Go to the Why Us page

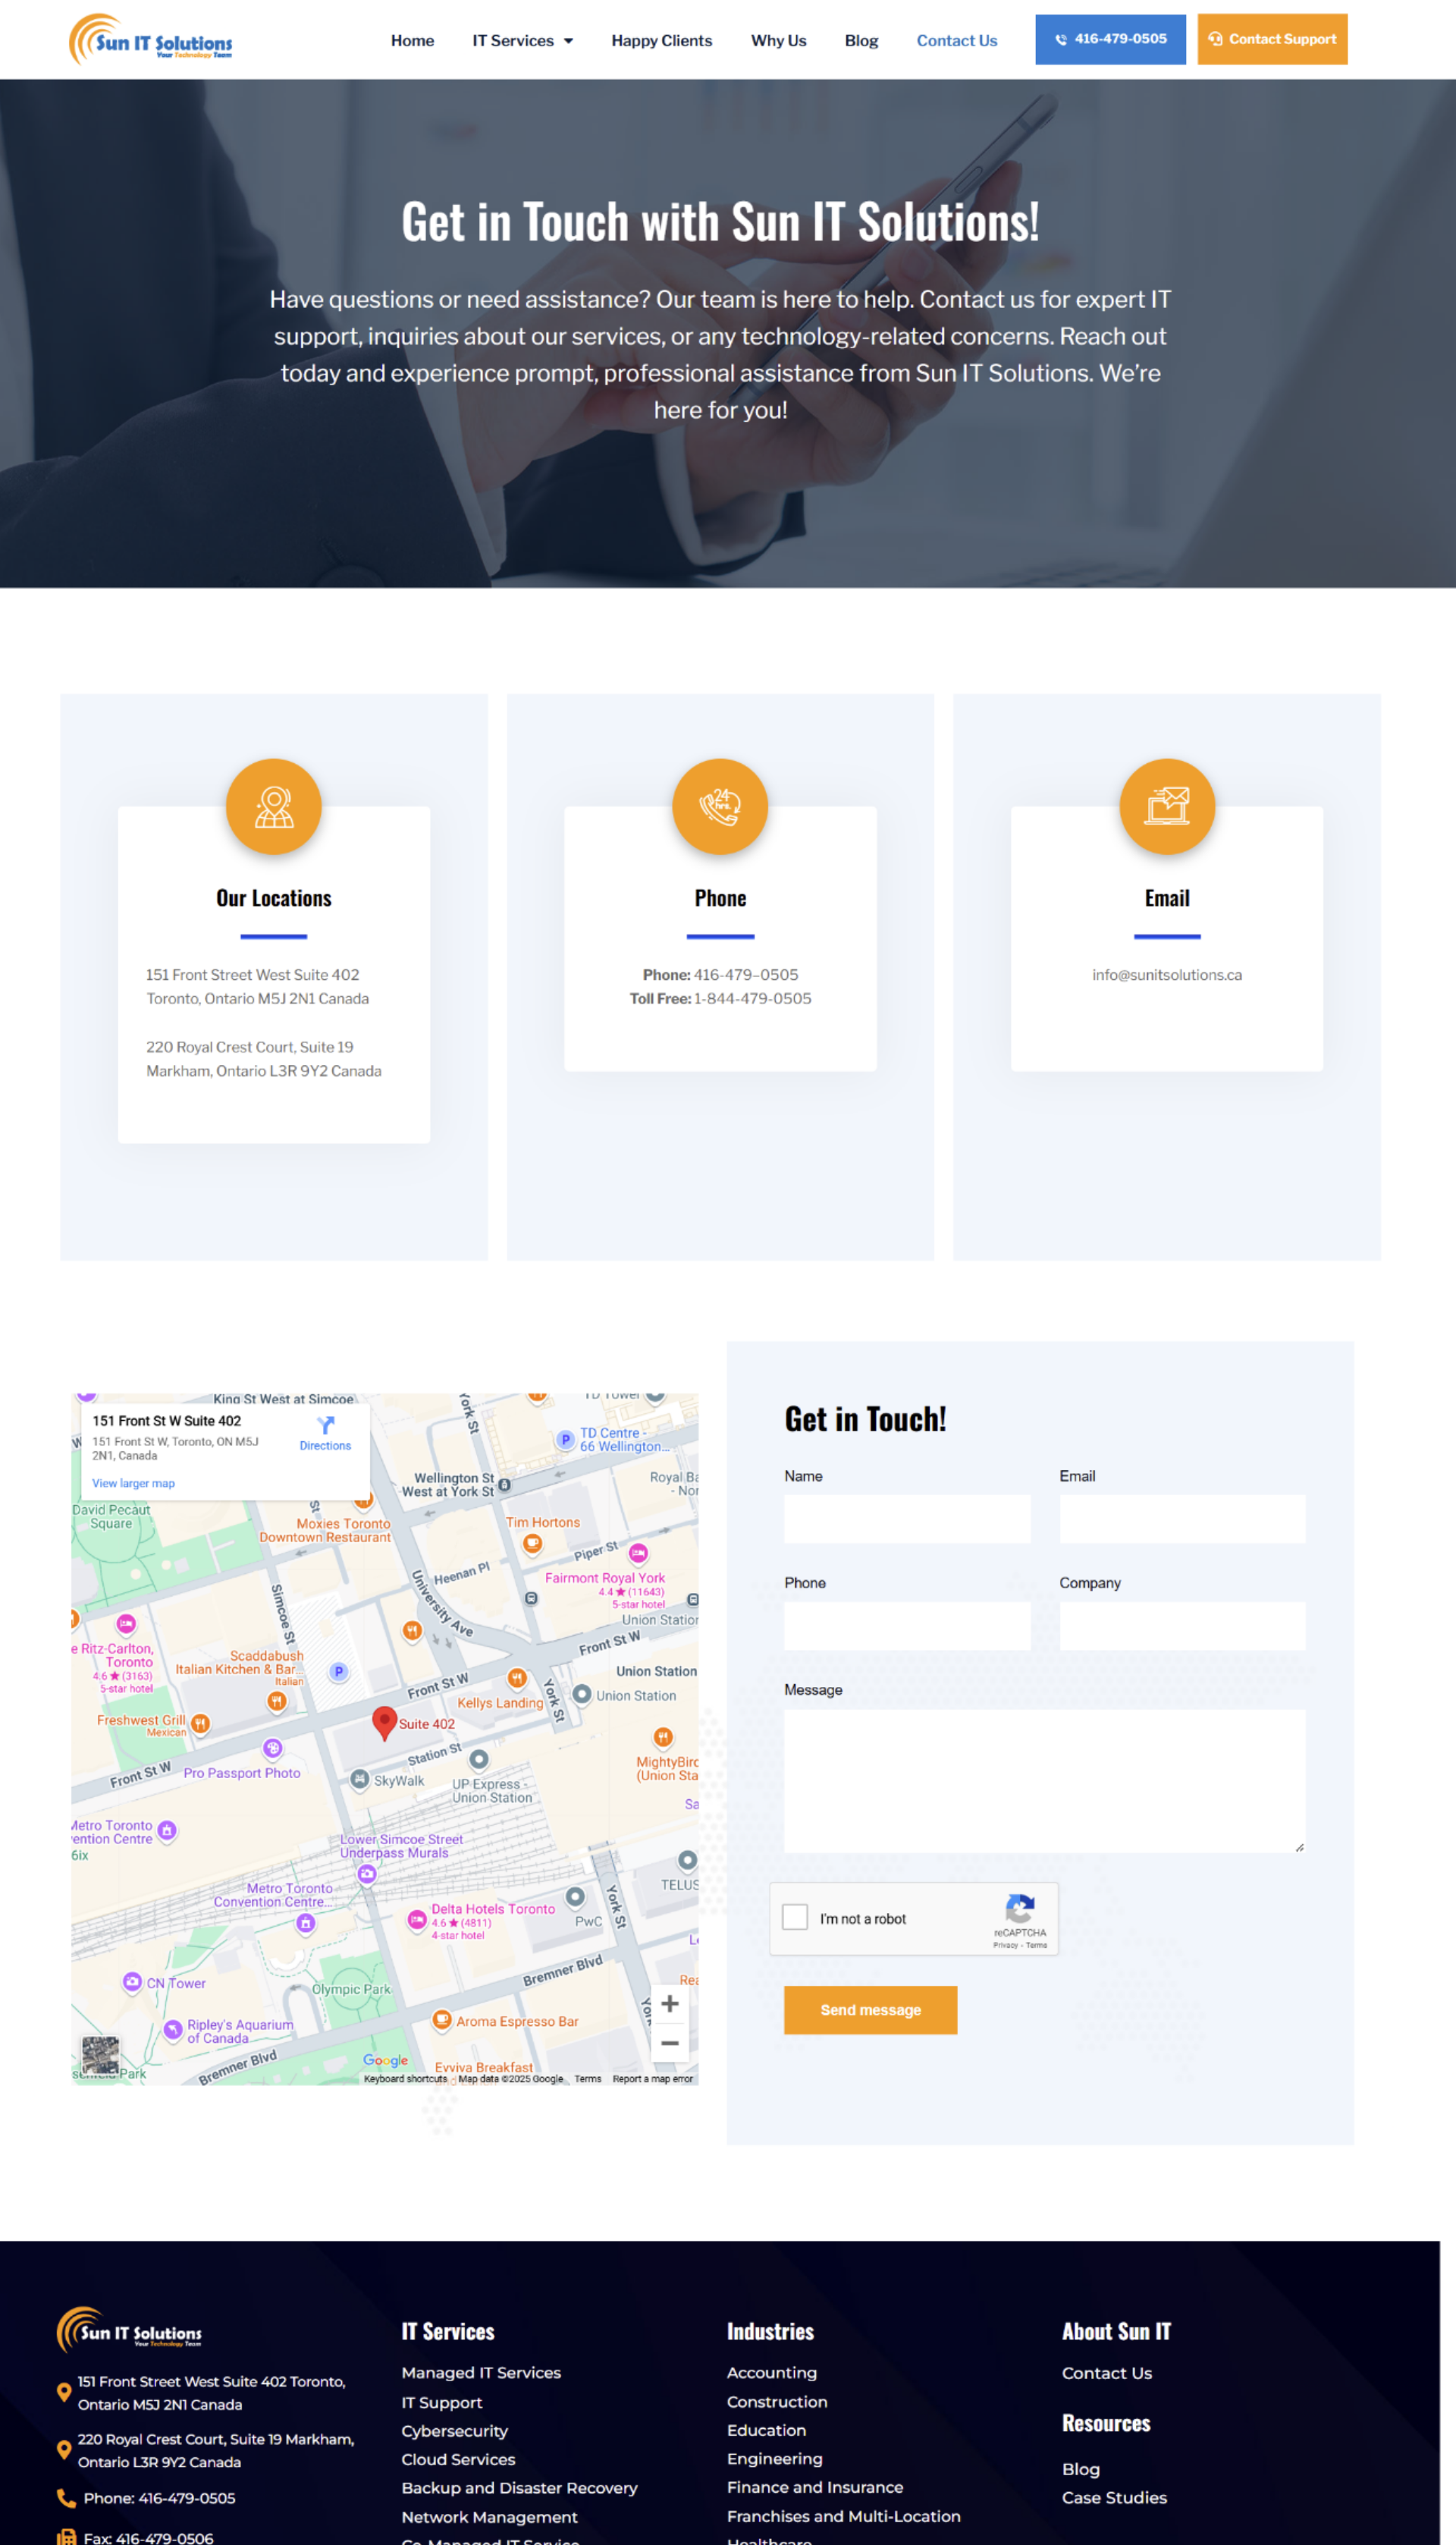pos(778,40)
